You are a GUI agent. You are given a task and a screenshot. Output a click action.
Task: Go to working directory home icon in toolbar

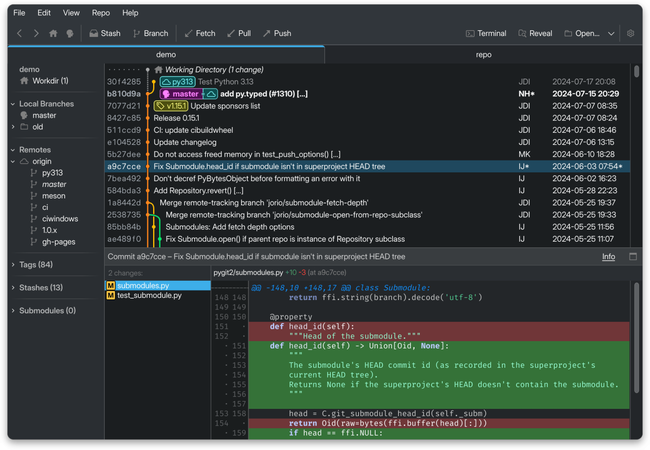pos(53,33)
